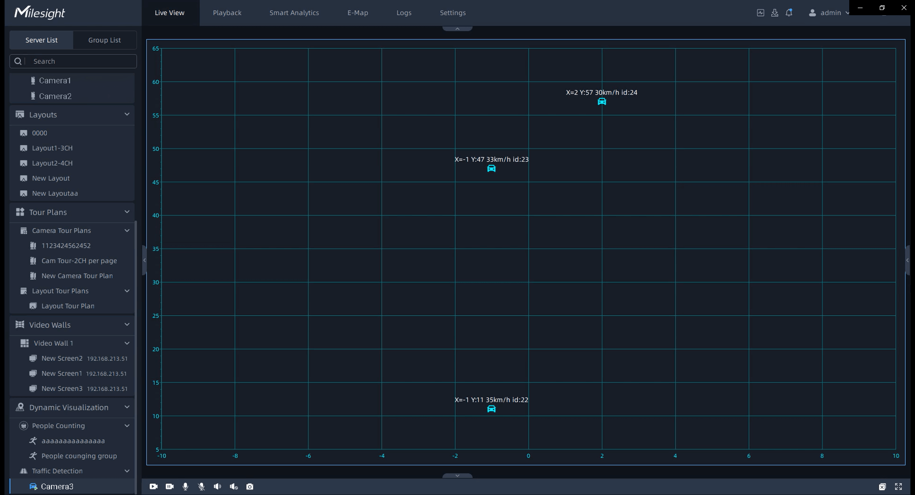This screenshot has height=495, width=915.
Task: Toggle the speaker audio icon
Action: tap(217, 486)
